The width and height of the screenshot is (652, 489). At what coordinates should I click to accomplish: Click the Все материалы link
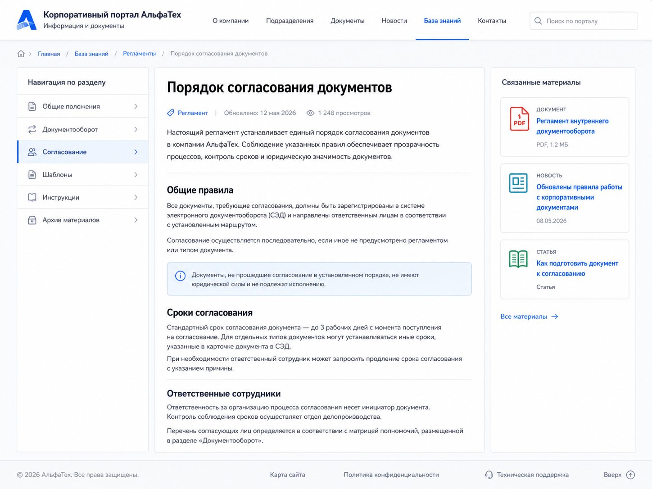pyautogui.click(x=524, y=317)
